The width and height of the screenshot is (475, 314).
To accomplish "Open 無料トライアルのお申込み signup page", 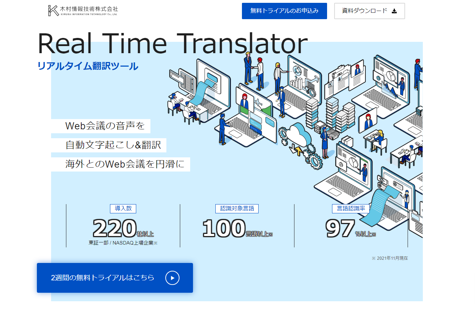I will coord(284,11).
